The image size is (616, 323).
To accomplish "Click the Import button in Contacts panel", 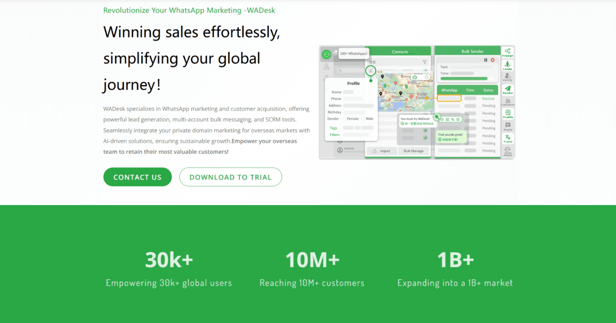I will [381, 151].
